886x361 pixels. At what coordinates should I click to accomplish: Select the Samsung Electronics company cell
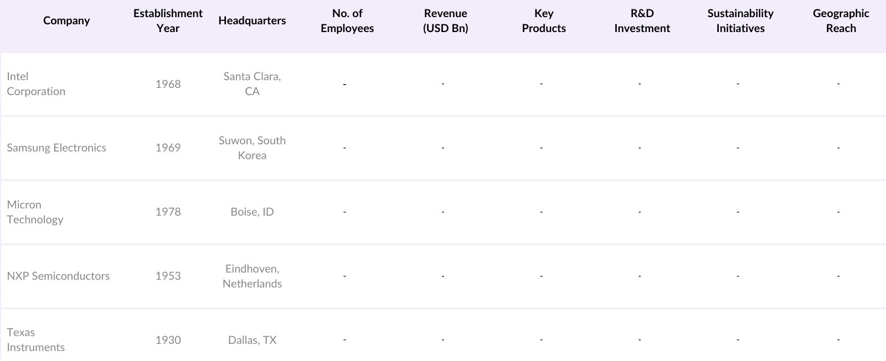pos(56,148)
